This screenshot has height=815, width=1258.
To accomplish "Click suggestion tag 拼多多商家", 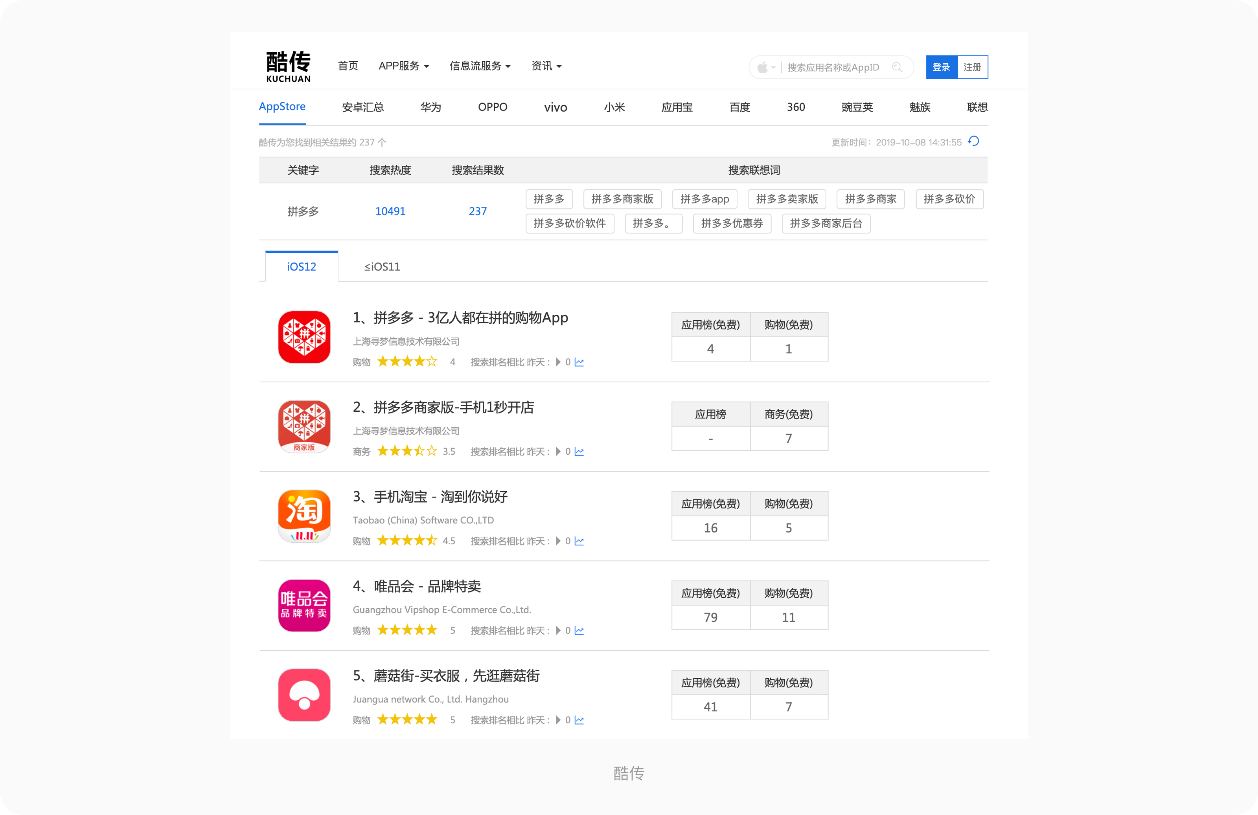I will (x=870, y=199).
